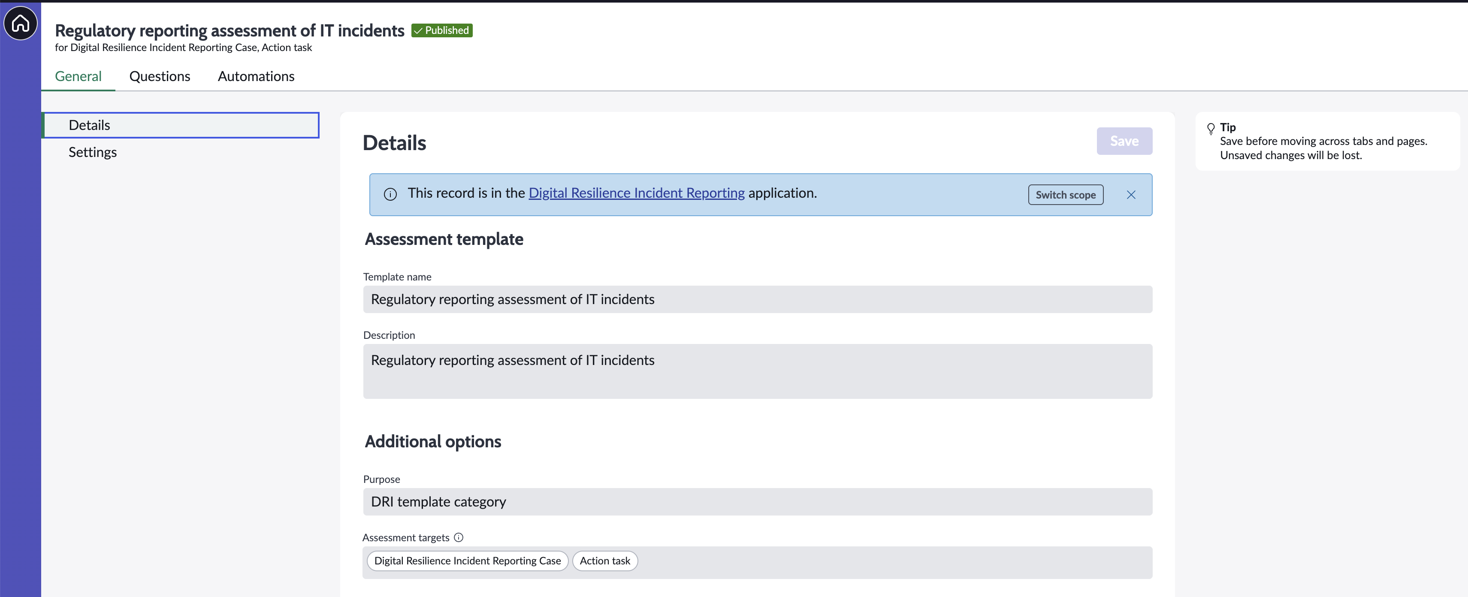Image resolution: width=1468 pixels, height=597 pixels.
Task: Click the home icon in the sidebar
Action: 21,23
